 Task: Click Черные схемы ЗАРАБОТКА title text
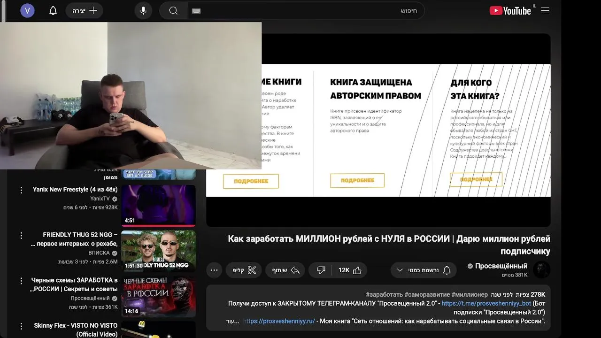74,284
